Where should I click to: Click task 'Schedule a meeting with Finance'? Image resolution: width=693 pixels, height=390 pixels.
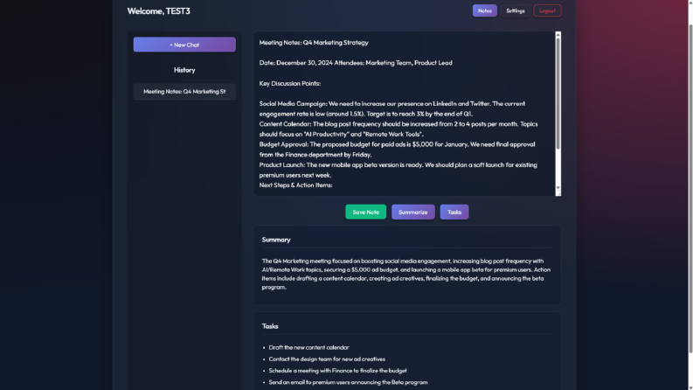click(337, 371)
